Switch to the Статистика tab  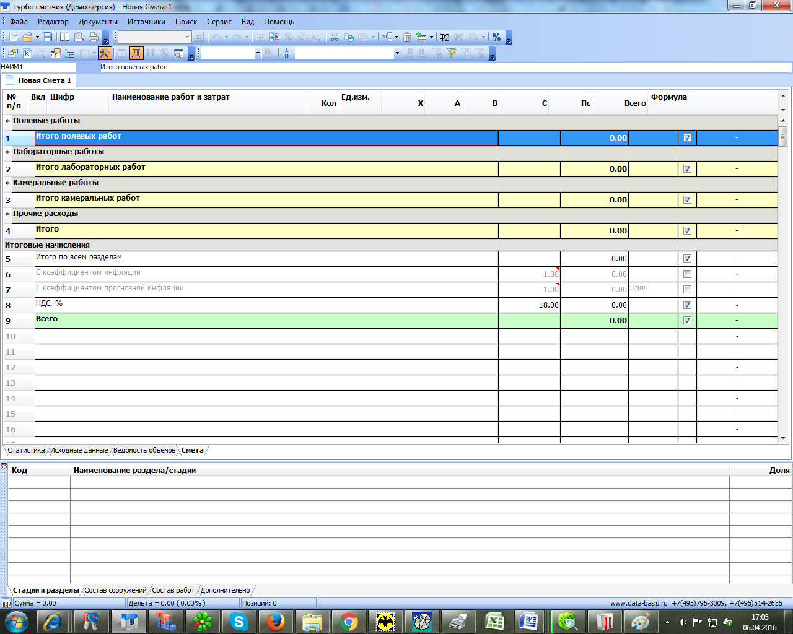click(26, 450)
